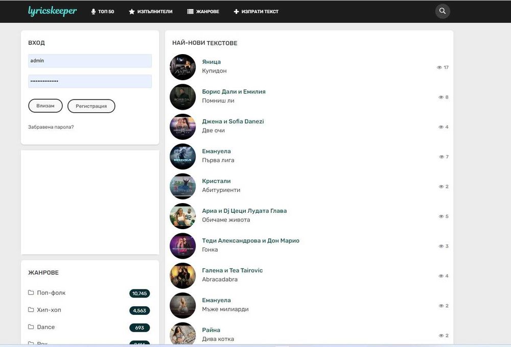Open the Помниш ли song title

(x=218, y=101)
